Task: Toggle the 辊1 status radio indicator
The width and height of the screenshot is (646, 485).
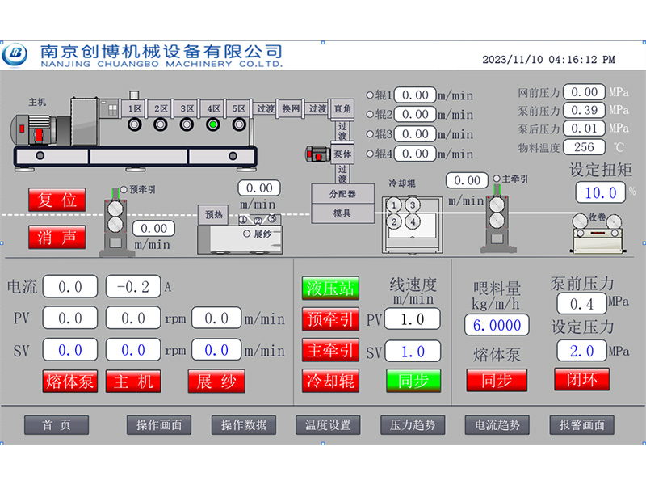Action: tap(370, 95)
